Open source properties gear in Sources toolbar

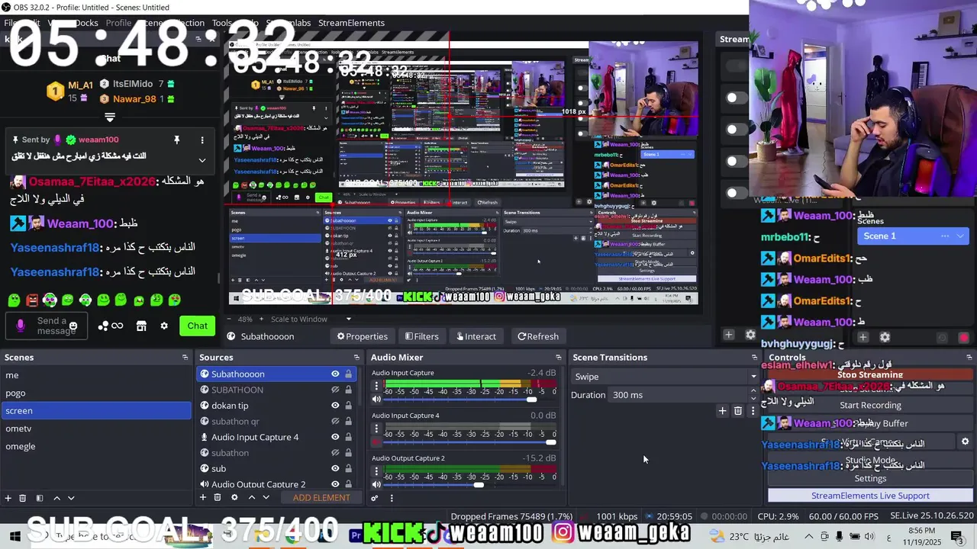tap(234, 497)
